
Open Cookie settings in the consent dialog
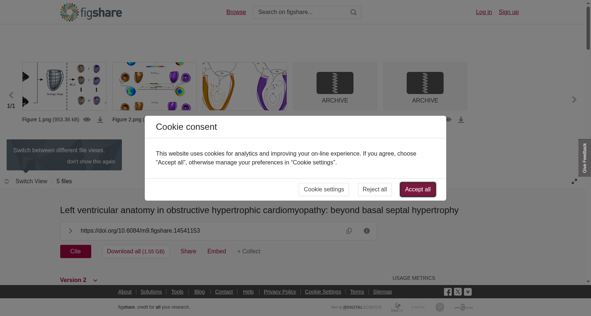pyautogui.click(x=324, y=190)
